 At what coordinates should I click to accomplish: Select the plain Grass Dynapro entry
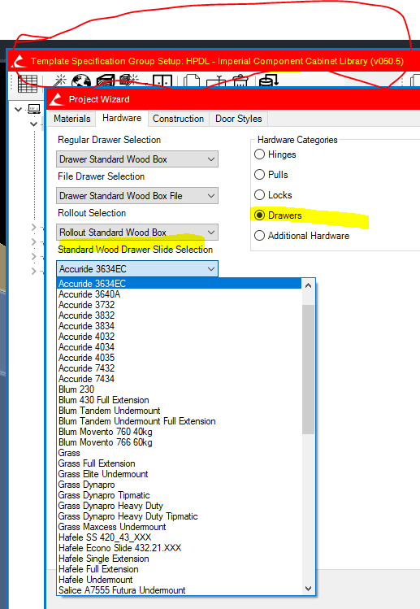tap(179, 485)
